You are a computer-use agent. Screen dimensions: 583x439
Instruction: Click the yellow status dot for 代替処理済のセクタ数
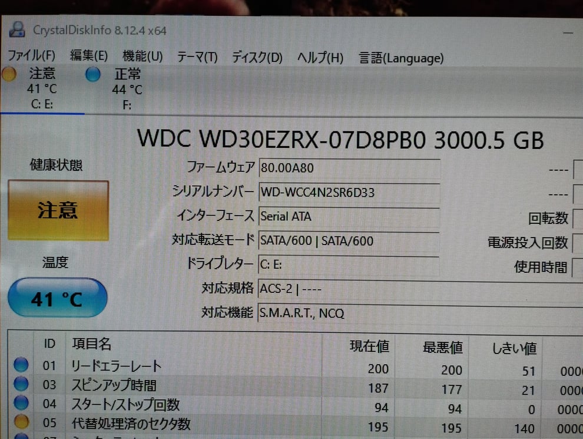point(22,421)
